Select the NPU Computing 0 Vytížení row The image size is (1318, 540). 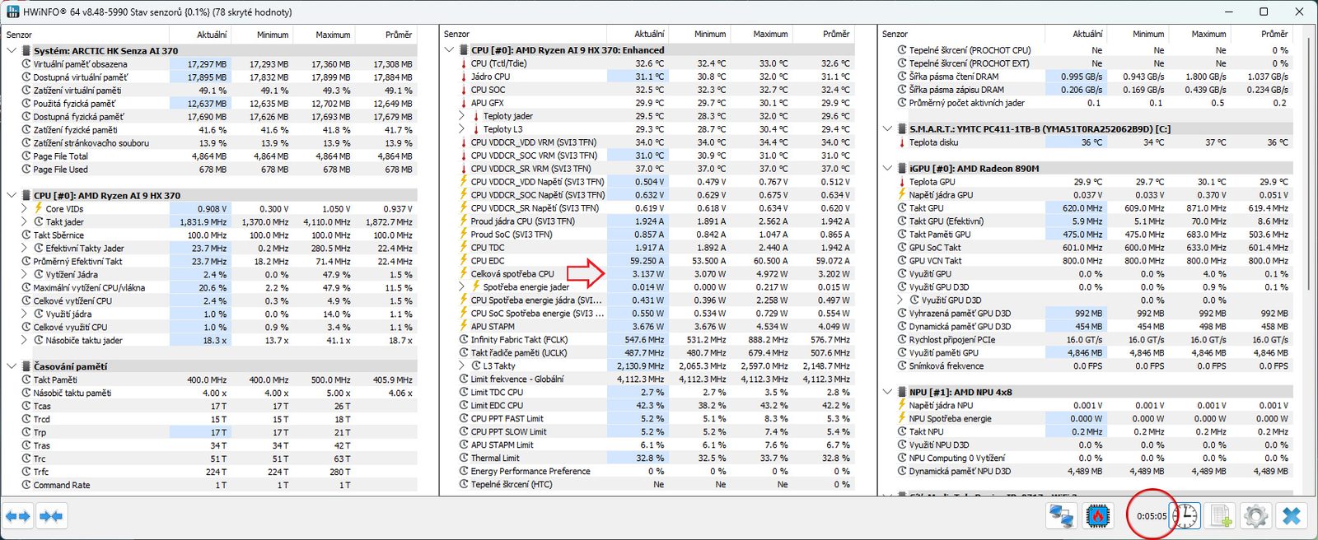[1087, 458]
